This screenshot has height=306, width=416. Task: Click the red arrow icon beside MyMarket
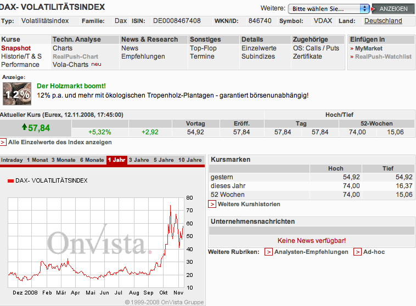352,49
